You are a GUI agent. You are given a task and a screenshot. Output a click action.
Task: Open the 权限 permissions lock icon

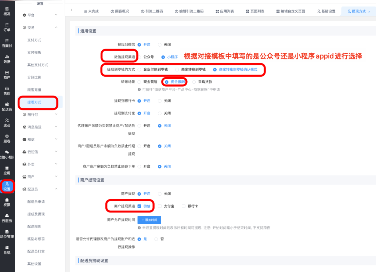(x=7, y=202)
